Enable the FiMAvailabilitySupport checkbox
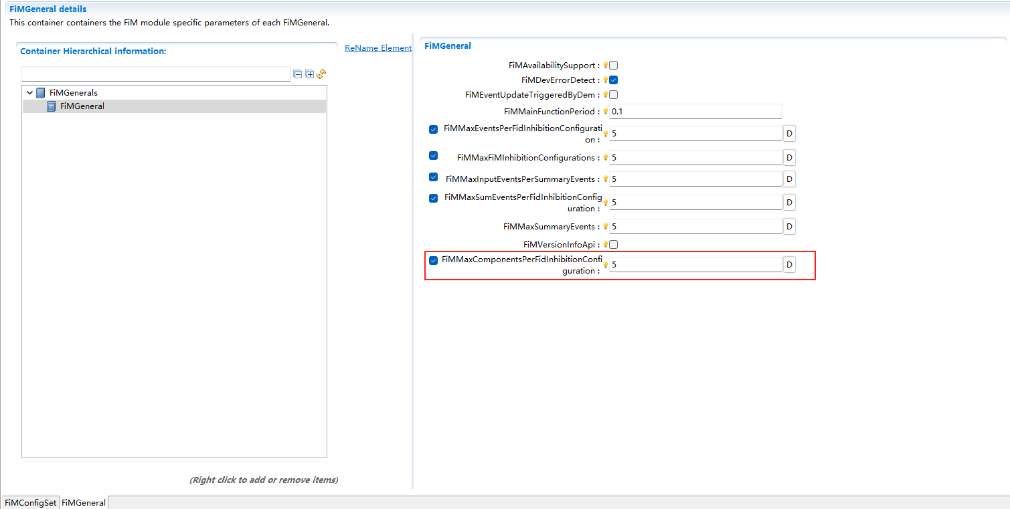The image size is (1010, 509). (612, 65)
